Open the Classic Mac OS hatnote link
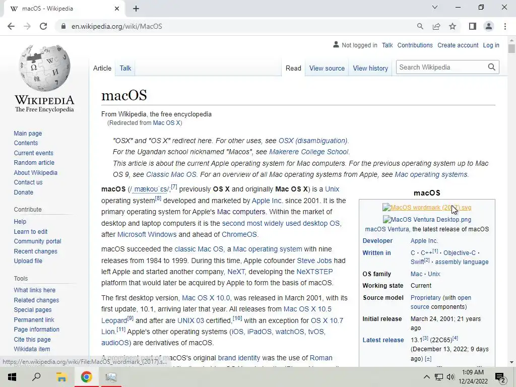This screenshot has width=516, height=387. [x=171, y=174]
